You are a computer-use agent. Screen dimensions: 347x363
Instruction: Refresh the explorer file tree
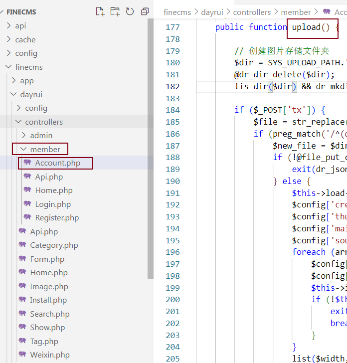coord(130,11)
